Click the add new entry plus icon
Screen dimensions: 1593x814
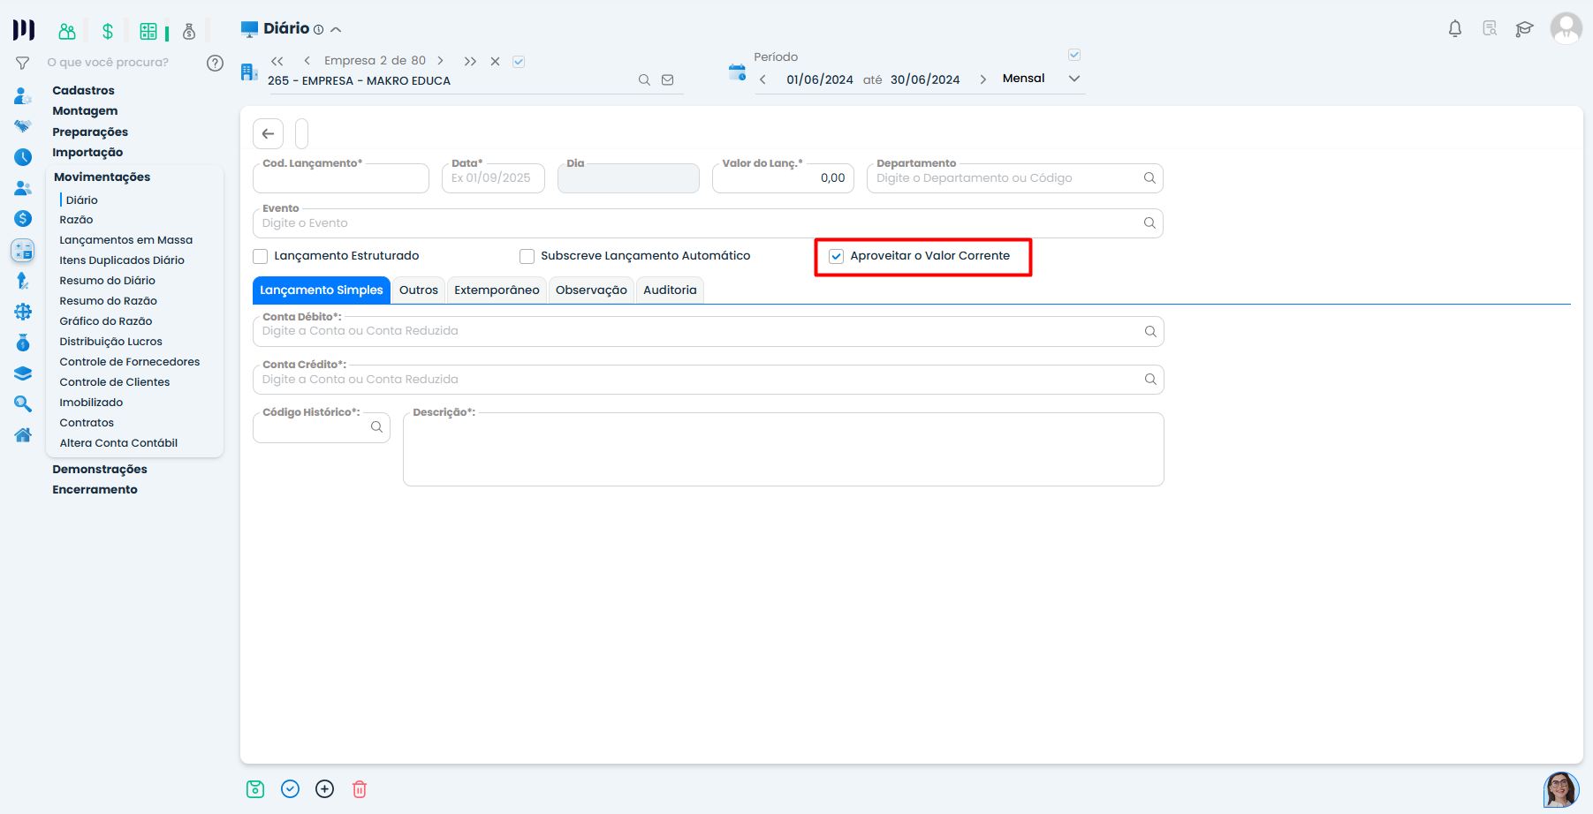[x=325, y=789]
